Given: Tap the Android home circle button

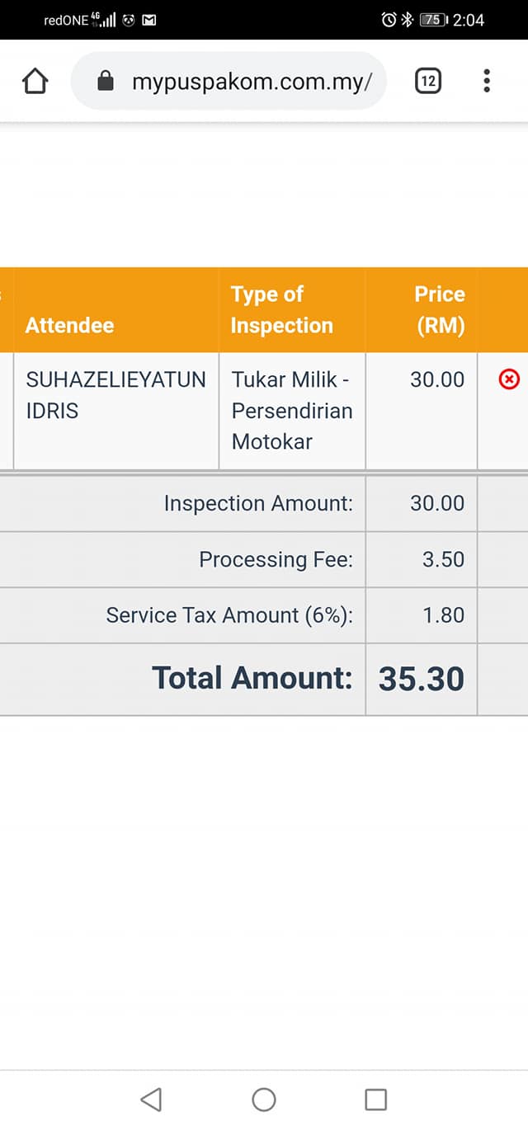Looking at the screenshot, I should pyautogui.click(x=264, y=1099).
